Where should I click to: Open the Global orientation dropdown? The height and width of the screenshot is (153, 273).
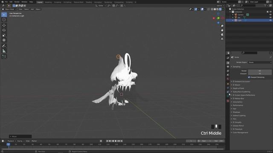click(101, 6)
